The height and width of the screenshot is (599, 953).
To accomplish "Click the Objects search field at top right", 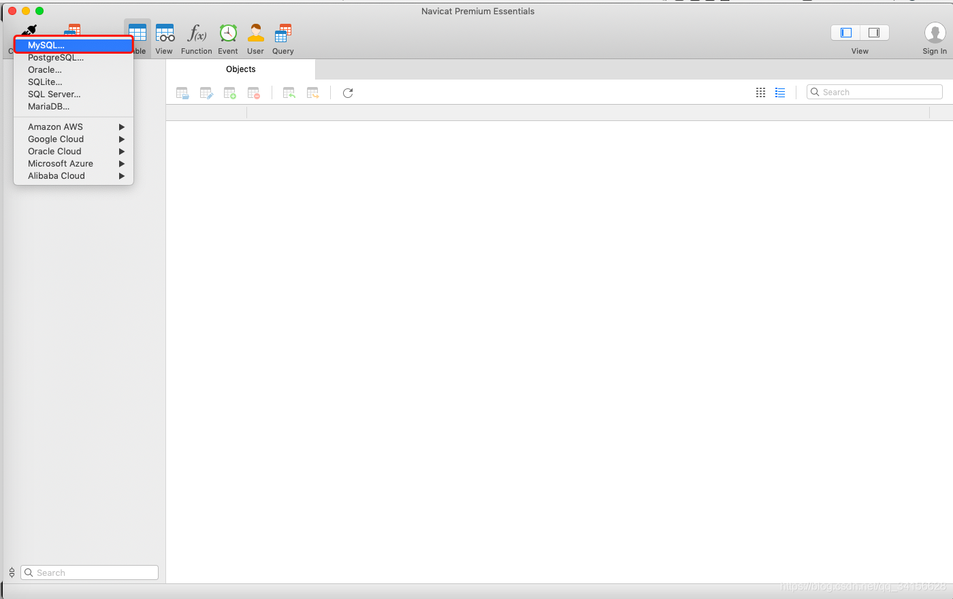I will (875, 92).
